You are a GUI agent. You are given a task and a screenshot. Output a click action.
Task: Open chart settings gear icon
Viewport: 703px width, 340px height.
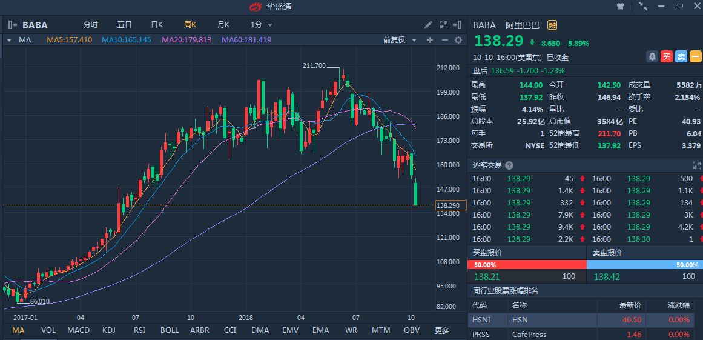tap(458, 40)
